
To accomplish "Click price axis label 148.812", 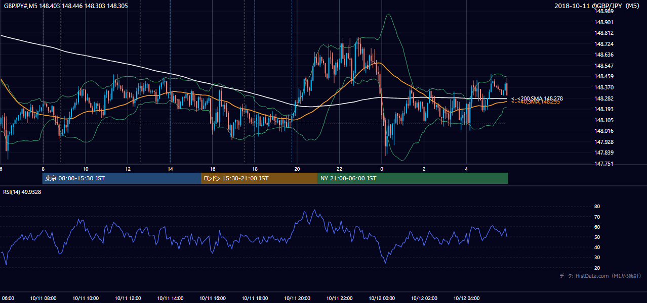I will point(603,33).
